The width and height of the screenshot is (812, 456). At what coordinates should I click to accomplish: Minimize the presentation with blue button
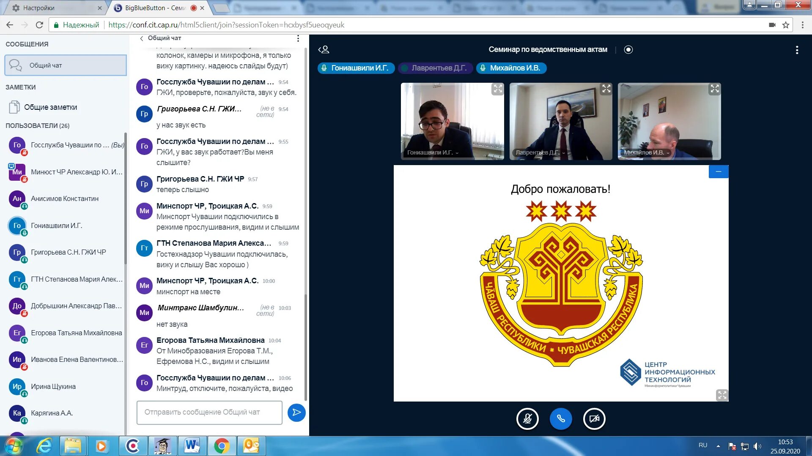[718, 171]
